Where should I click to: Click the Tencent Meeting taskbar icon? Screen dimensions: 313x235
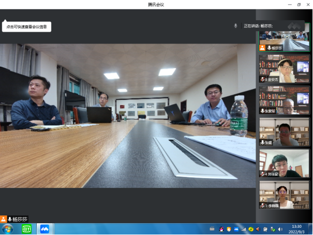[x=45, y=229]
